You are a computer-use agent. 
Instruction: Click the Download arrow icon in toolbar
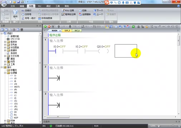pos(70,27)
